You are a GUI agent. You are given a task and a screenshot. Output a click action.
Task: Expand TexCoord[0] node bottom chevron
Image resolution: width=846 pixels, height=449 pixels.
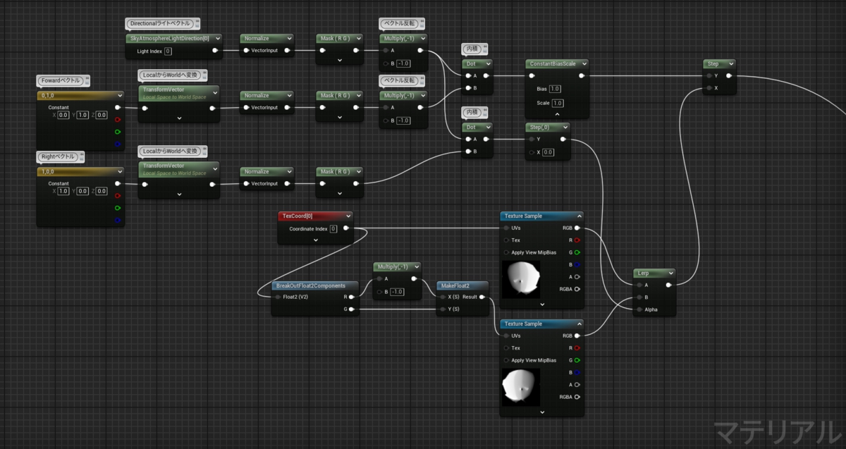click(315, 240)
